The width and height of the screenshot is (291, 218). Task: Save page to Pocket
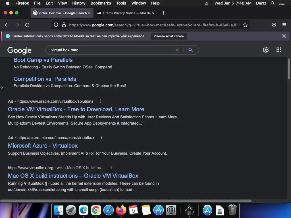[274, 25]
